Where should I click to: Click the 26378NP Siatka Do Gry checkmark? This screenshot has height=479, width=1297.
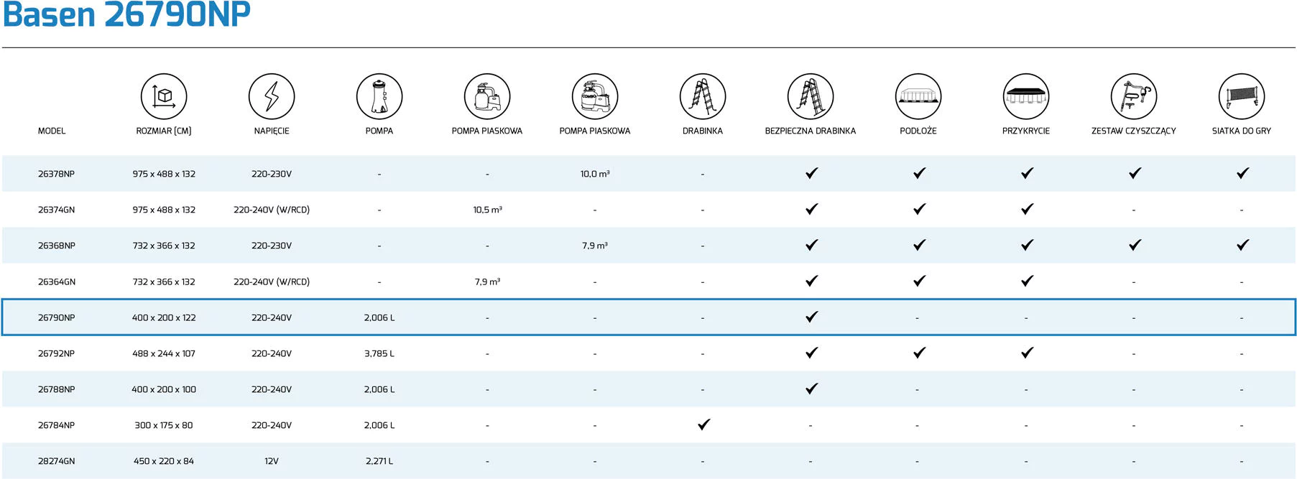[1243, 173]
